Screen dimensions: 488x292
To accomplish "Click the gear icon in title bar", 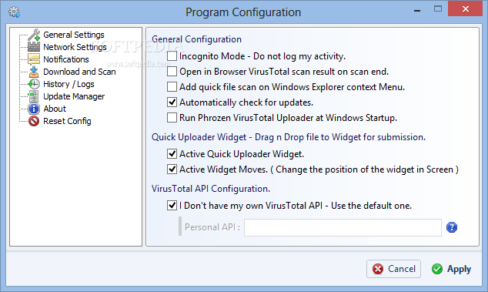I will click(x=14, y=12).
